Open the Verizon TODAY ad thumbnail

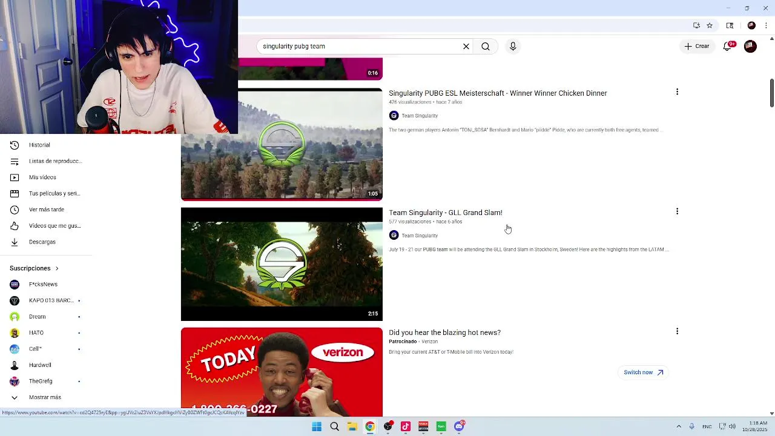click(x=282, y=372)
